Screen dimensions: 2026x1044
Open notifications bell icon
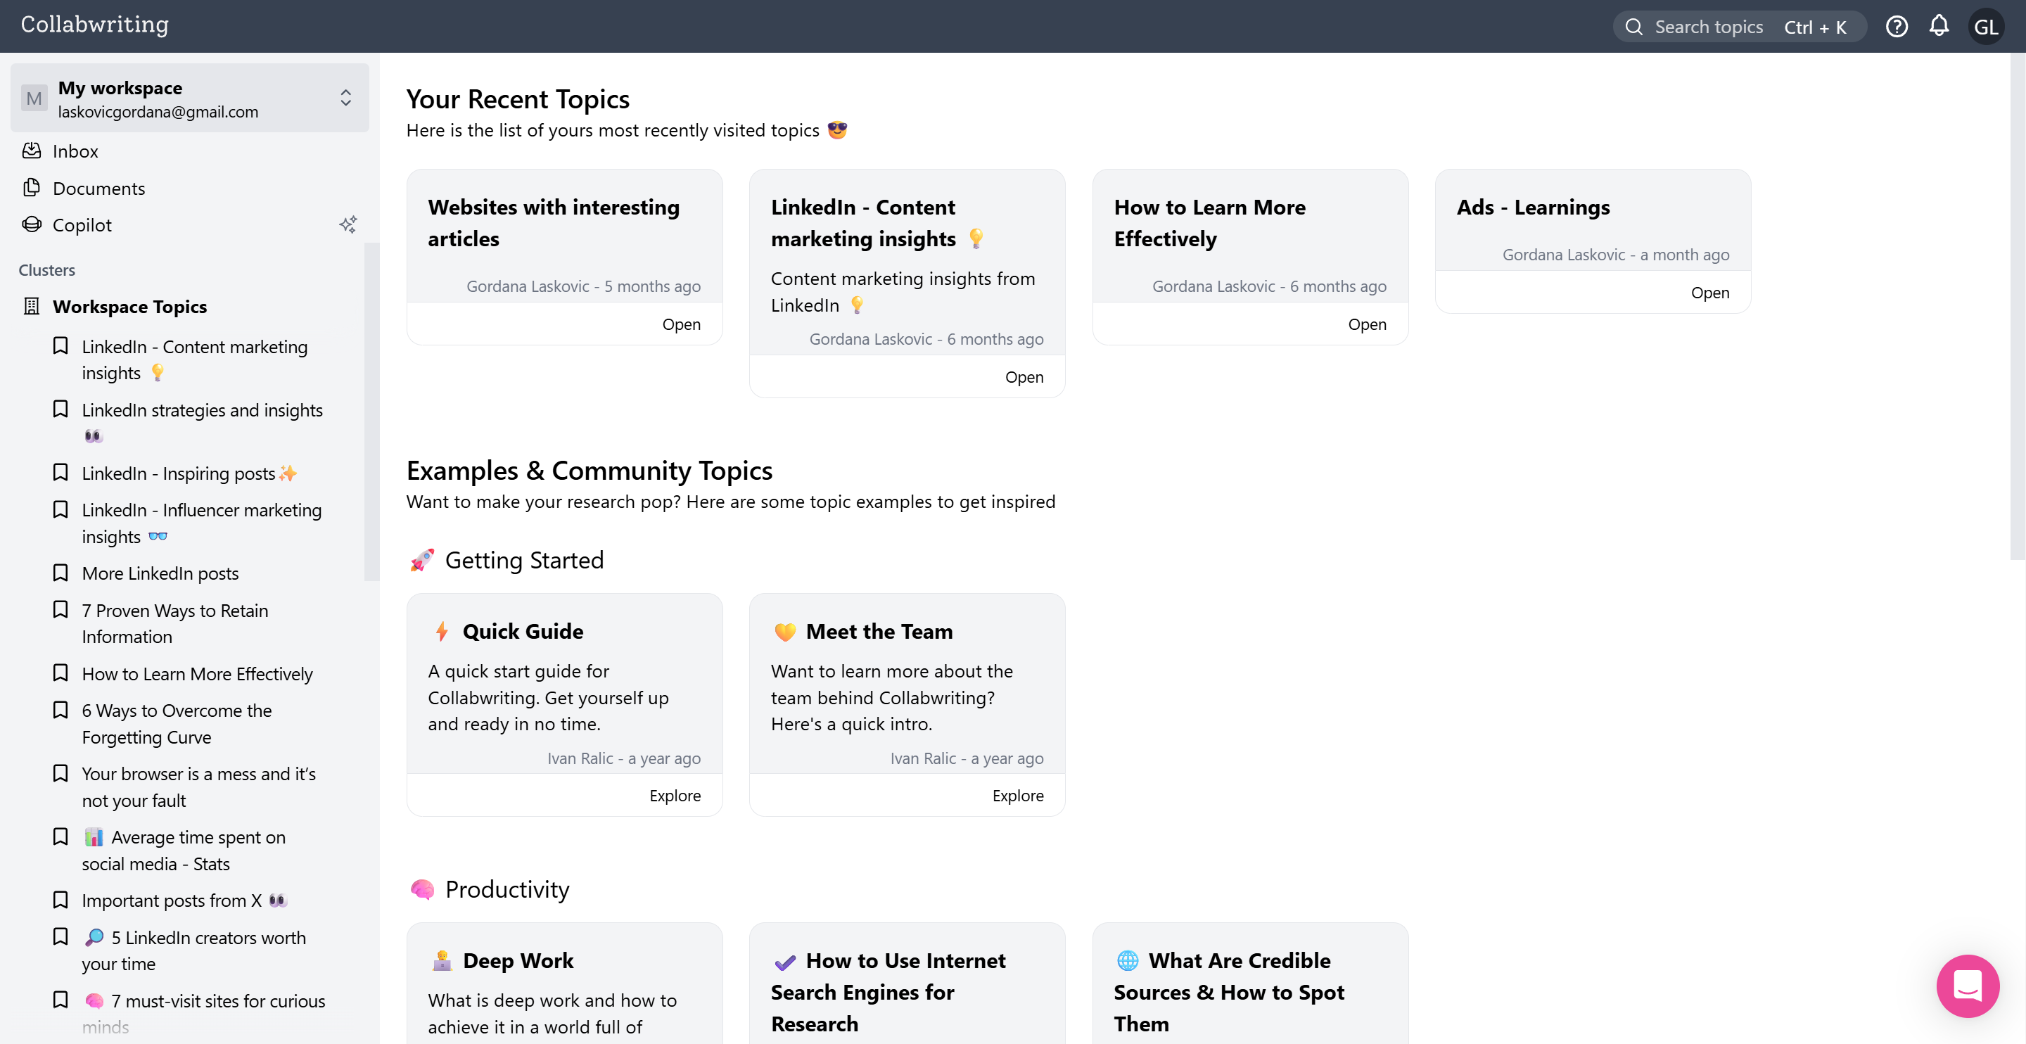tap(1939, 26)
